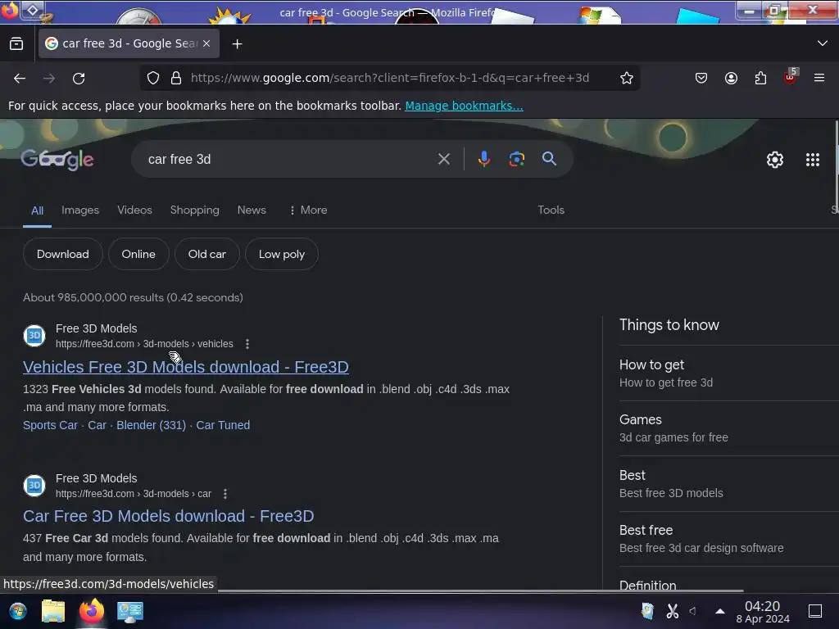Open the system monitor taskbar icon

coord(130,611)
